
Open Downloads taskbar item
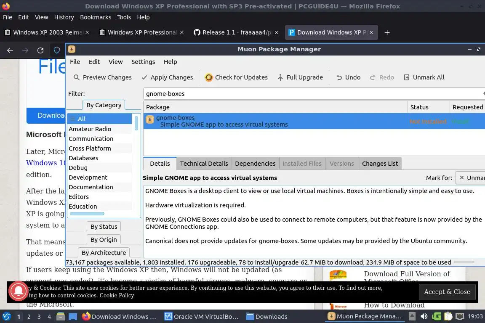[266, 317]
